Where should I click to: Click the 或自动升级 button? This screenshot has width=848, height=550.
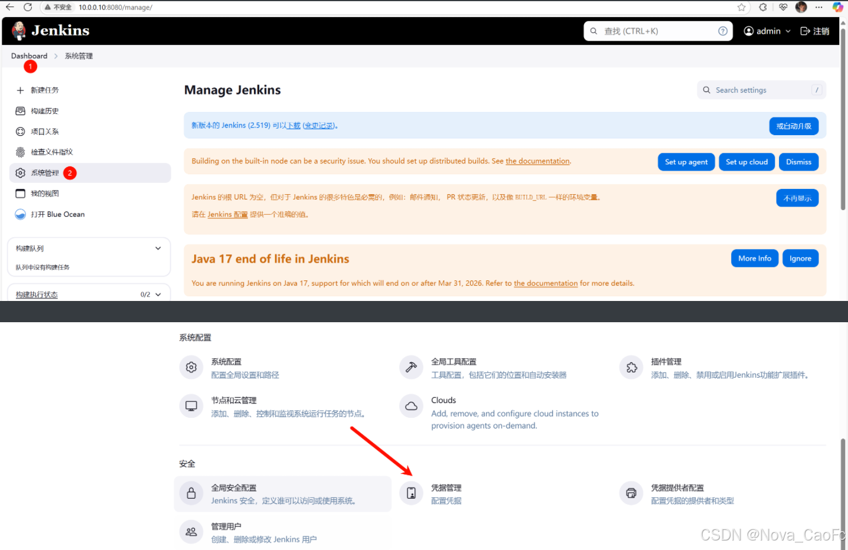794,126
